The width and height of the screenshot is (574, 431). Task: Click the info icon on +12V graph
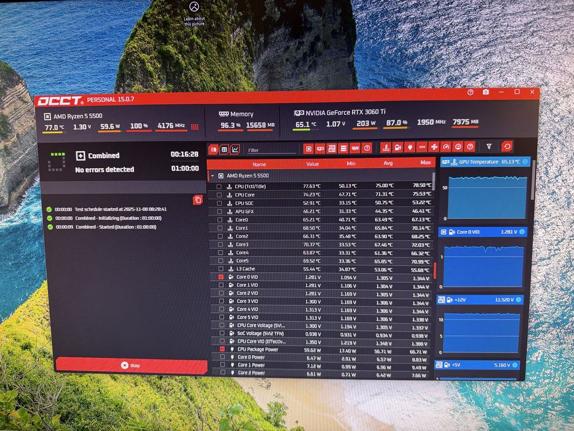click(x=519, y=299)
